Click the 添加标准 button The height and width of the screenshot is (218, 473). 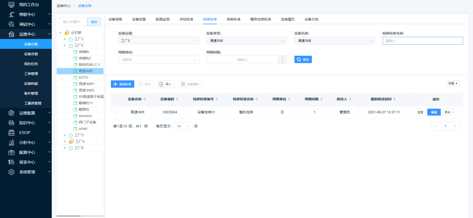123,84
